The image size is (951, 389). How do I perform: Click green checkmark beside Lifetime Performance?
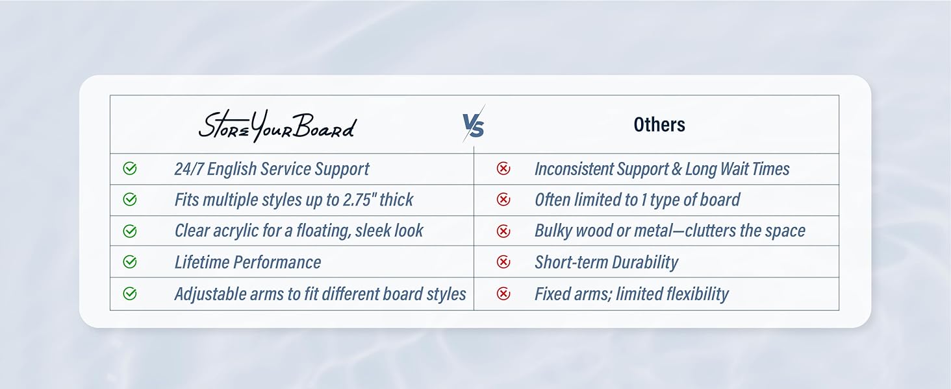130,262
